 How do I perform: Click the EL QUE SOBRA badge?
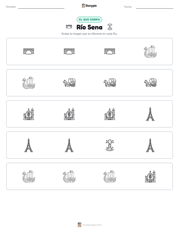(89, 20)
